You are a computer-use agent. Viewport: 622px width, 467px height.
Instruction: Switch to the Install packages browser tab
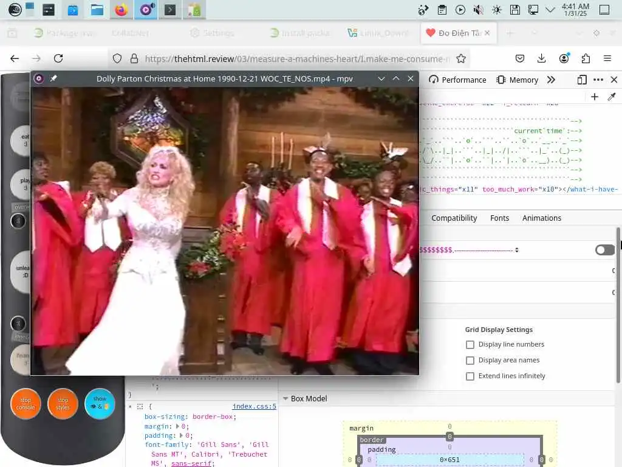pyautogui.click(x=300, y=33)
